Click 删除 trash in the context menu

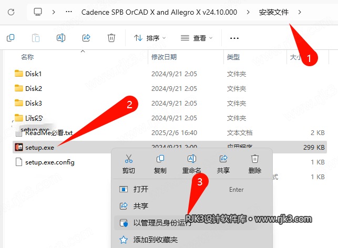[x=255, y=164]
